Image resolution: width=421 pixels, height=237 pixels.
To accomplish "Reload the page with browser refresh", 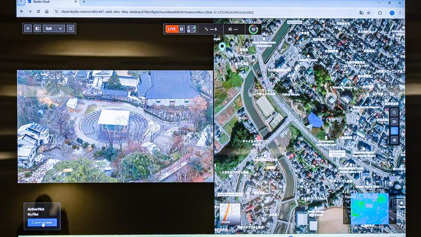I will 38,12.
